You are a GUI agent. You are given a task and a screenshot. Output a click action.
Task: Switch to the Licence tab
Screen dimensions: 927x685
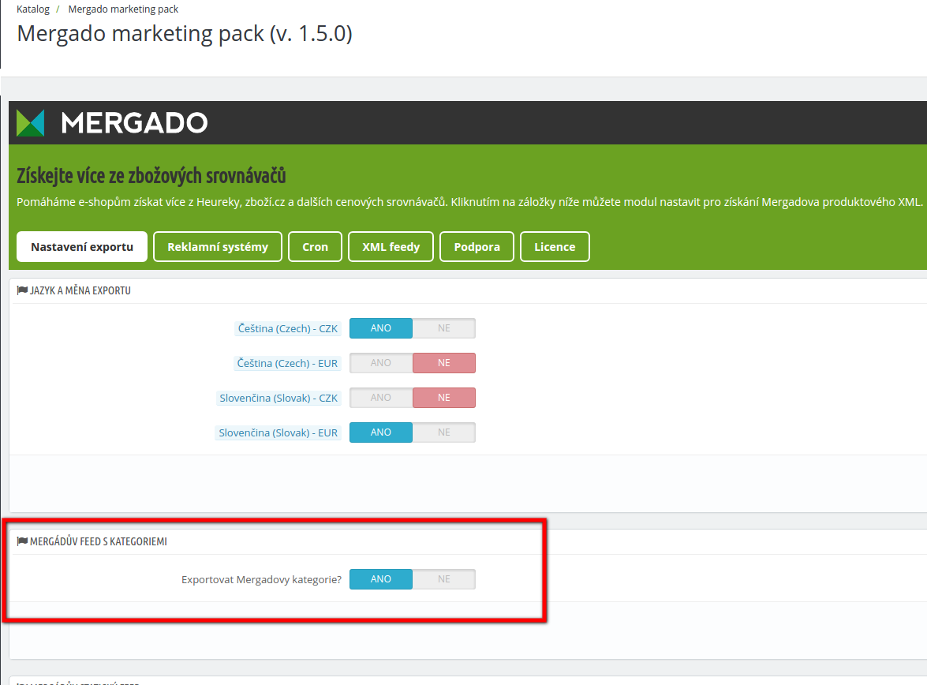555,247
